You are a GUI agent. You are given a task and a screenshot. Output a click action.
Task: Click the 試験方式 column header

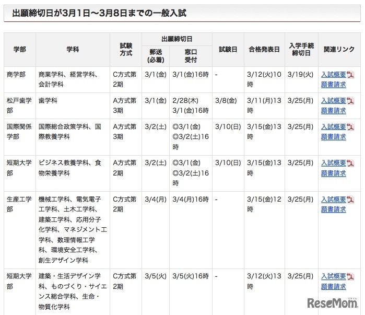point(126,49)
